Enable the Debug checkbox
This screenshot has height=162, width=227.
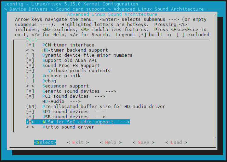30,81
